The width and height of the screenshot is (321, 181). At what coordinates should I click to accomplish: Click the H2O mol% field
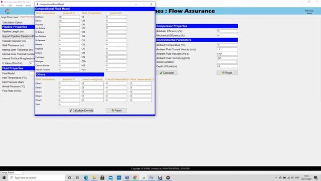click(x=116, y=70)
